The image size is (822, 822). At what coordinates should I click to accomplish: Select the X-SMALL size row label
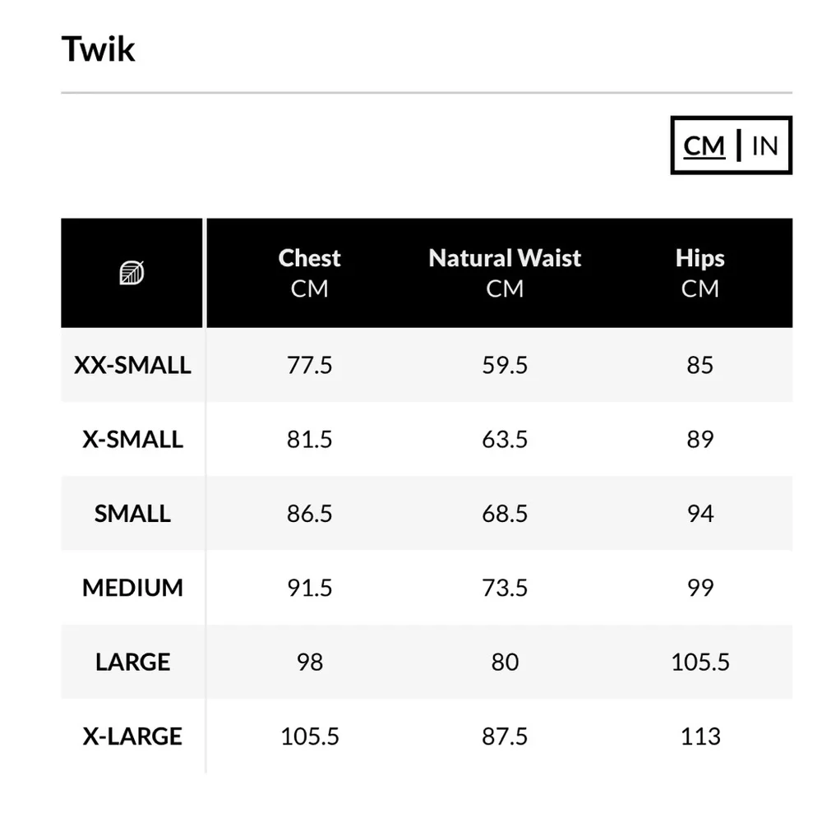pyautogui.click(x=132, y=439)
